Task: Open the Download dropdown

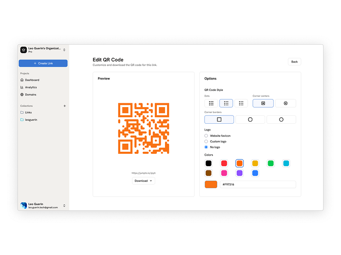Action: 144,181
